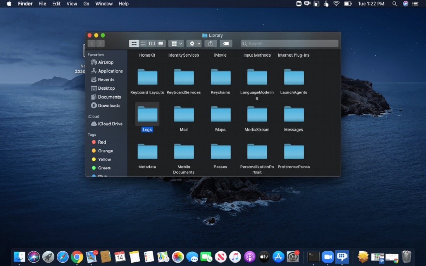Open Google Chrome from the Dock
The width and height of the screenshot is (426, 266).
(x=77, y=257)
